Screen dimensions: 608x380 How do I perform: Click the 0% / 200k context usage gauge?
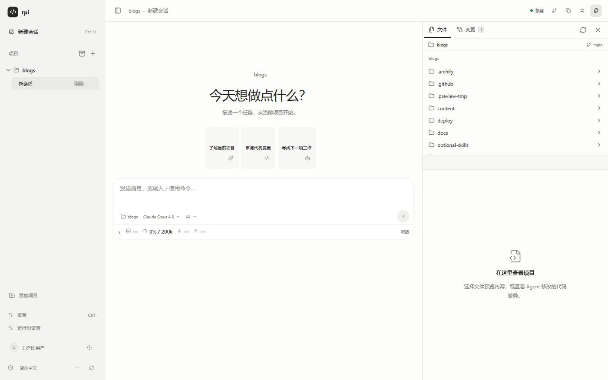[x=157, y=231]
